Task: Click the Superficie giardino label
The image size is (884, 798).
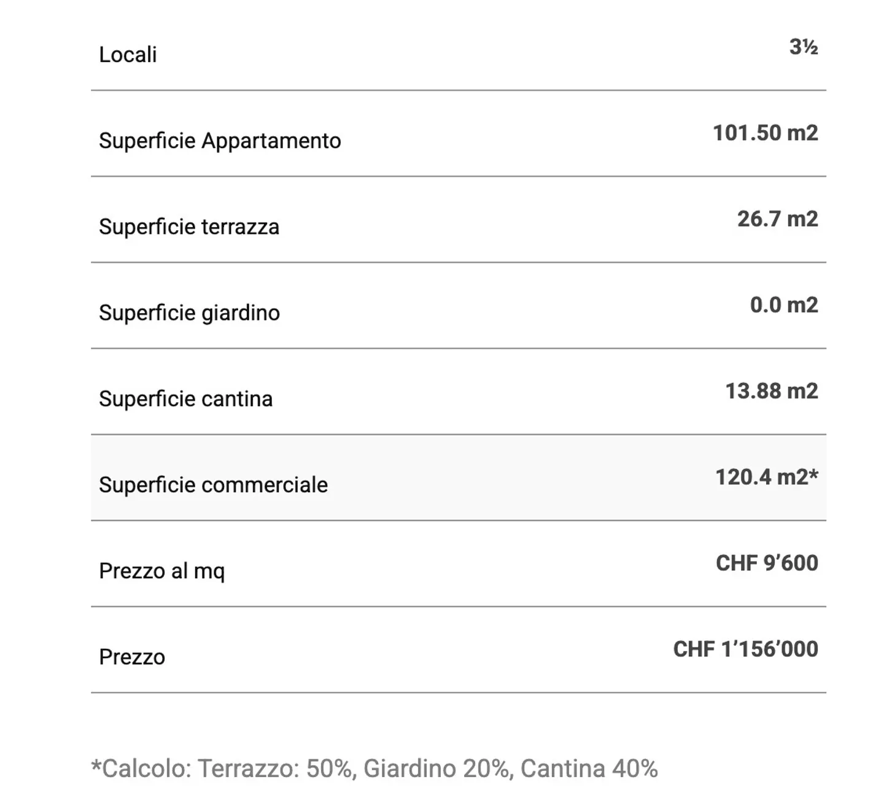Action: pyautogui.click(x=189, y=312)
